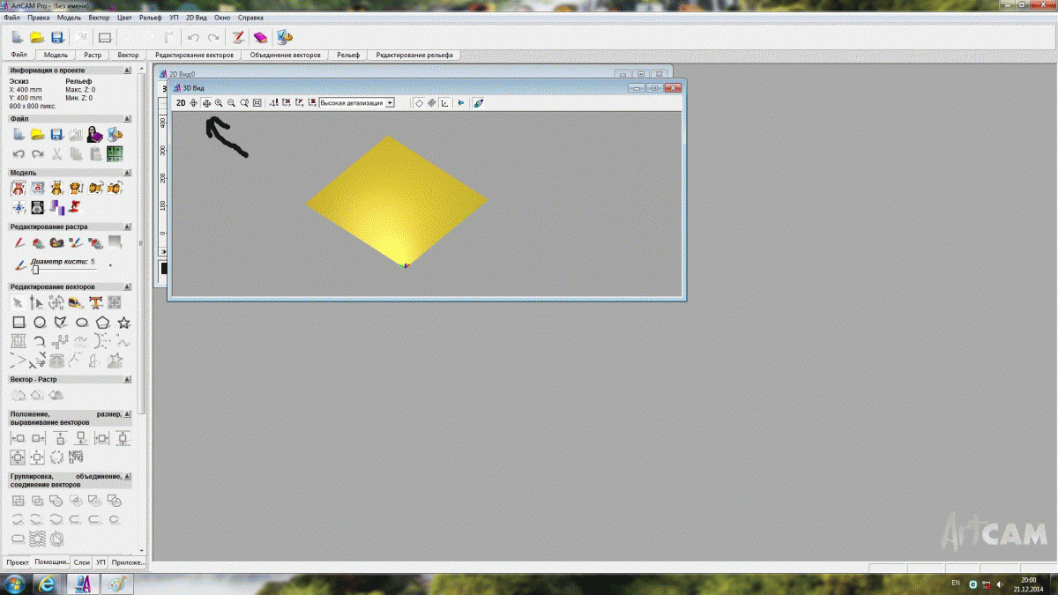Screen dimensions: 1058x595
Task: Open the 2D Вид menu
Action: [196, 18]
